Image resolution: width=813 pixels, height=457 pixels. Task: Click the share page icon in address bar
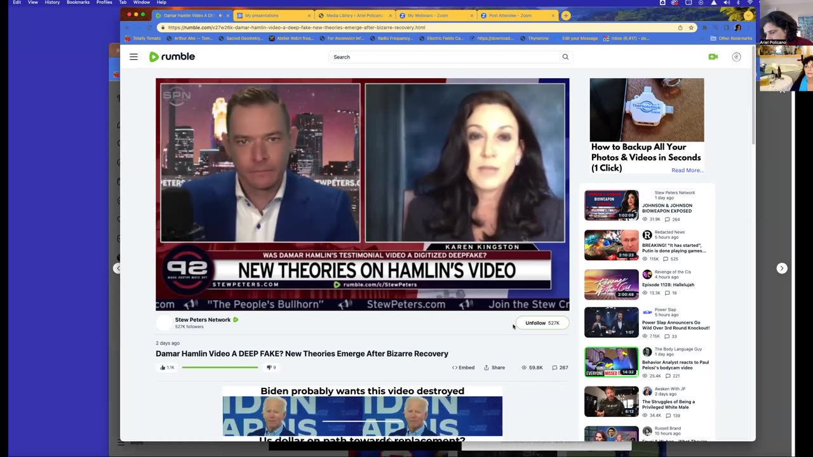click(680, 28)
